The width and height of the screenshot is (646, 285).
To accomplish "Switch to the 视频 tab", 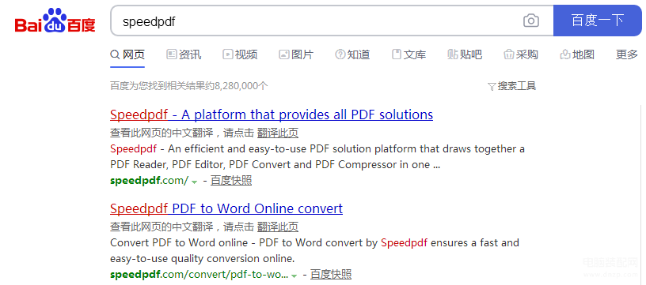I will pos(240,54).
